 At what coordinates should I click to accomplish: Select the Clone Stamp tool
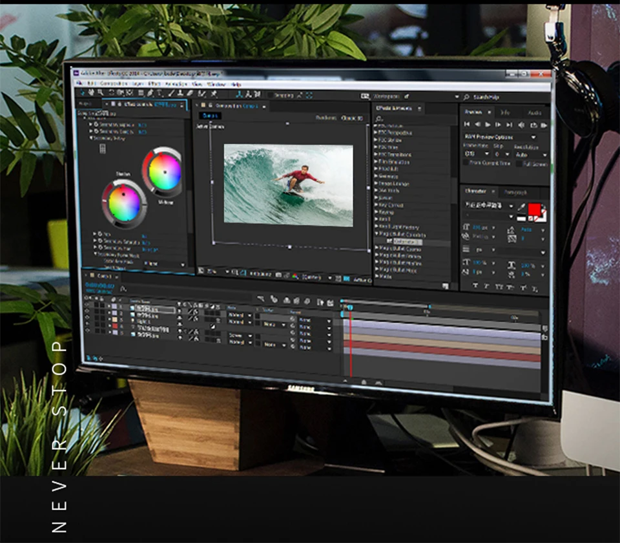(x=180, y=93)
